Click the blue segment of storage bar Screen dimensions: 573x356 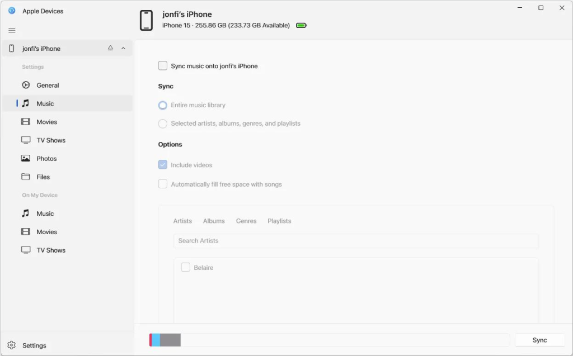tap(156, 340)
